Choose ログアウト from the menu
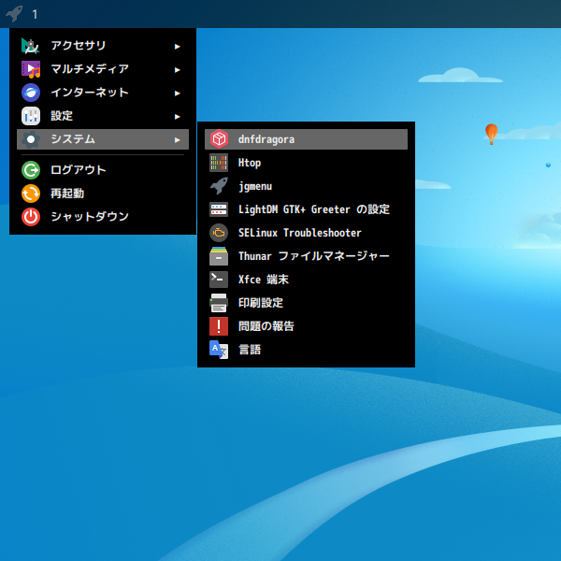This screenshot has width=561, height=561. [79, 170]
